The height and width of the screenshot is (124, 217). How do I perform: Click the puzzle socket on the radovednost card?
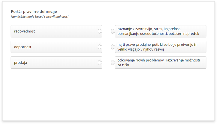coord(100,31)
